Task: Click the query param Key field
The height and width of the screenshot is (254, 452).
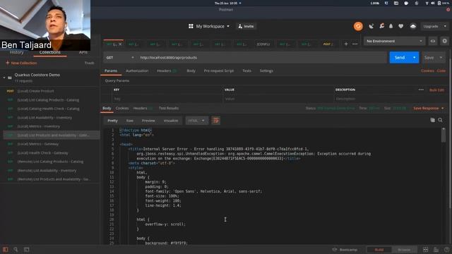Action: tap(167, 99)
